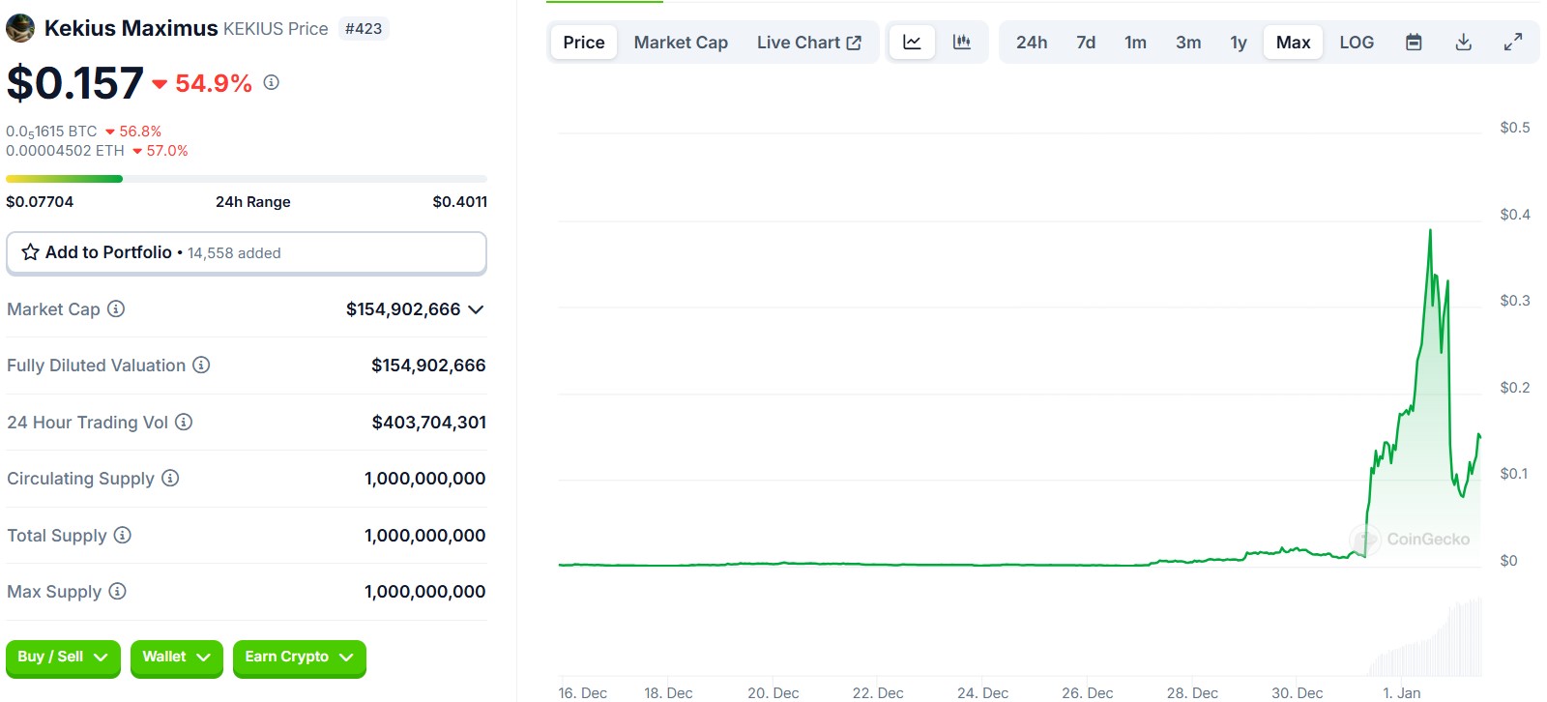Click the 24h Range progress bar

(x=247, y=179)
